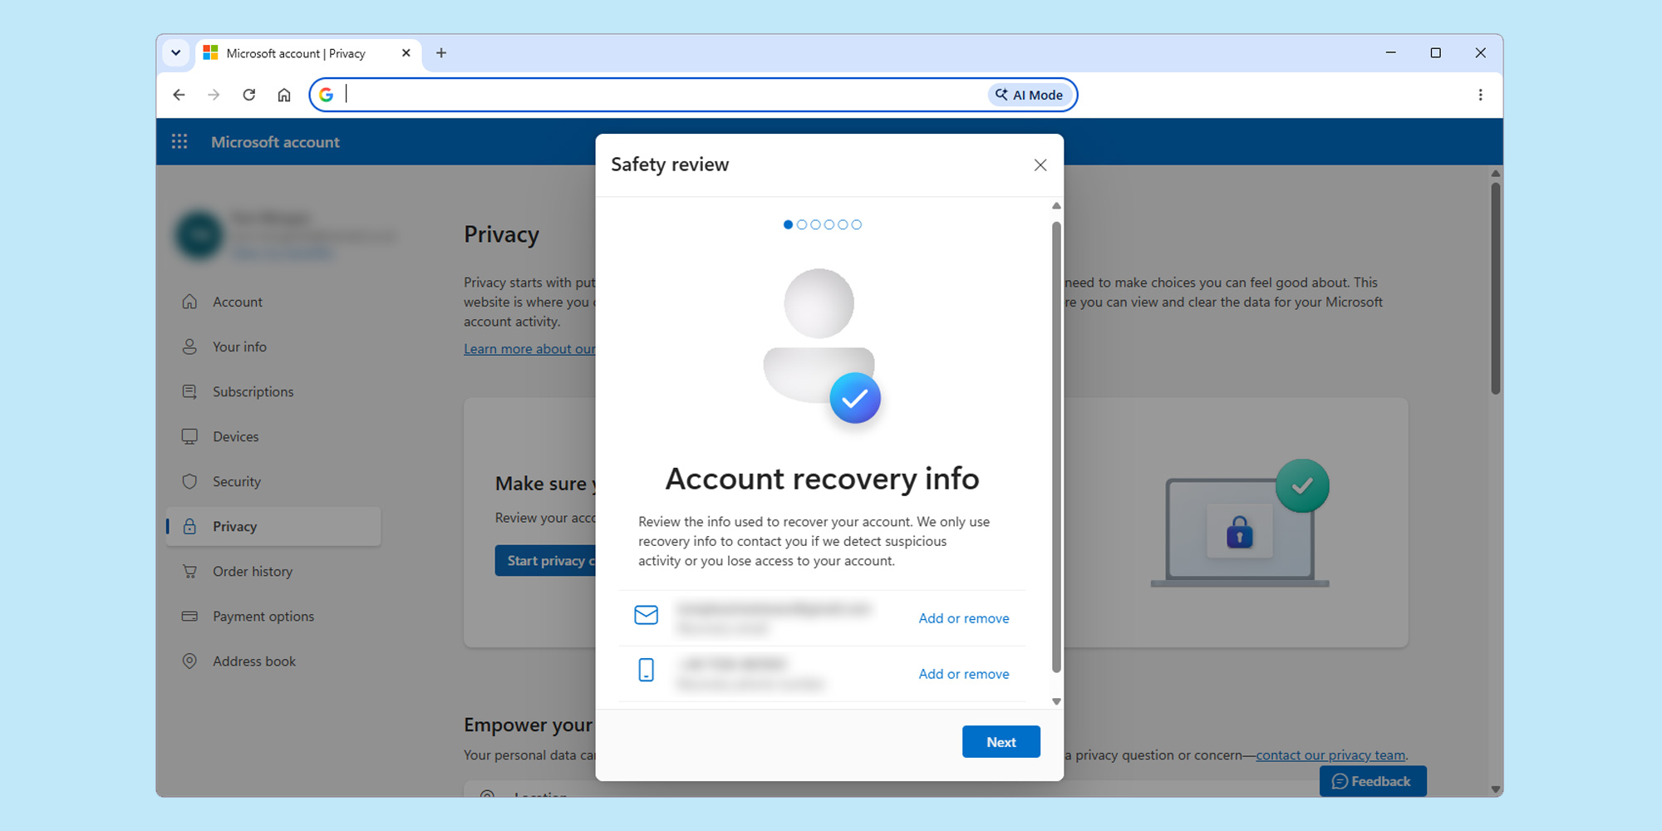Minimize the browser window
1662x831 pixels.
click(1390, 52)
